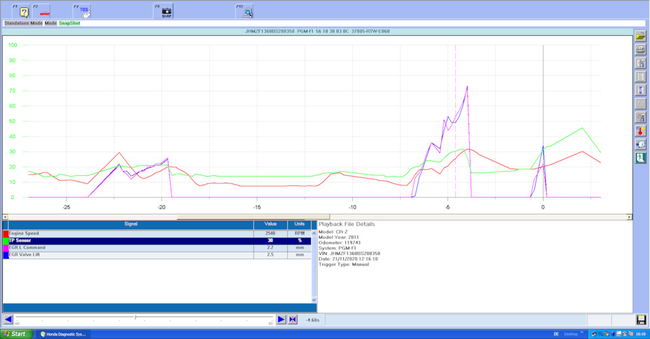650x339 pixels.
Task: Print the graph using printer icon
Action: (x=641, y=49)
